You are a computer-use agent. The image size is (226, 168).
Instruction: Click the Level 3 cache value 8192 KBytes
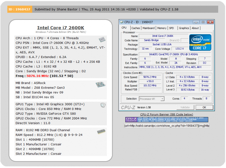(x=188, y=90)
